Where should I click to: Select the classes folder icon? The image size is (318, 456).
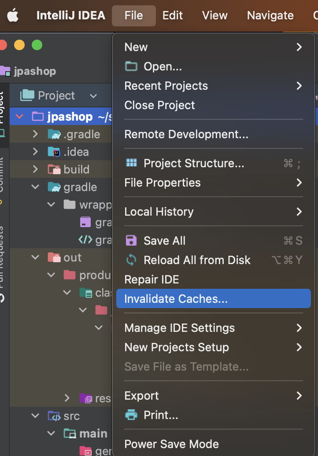tap(86, 293)
